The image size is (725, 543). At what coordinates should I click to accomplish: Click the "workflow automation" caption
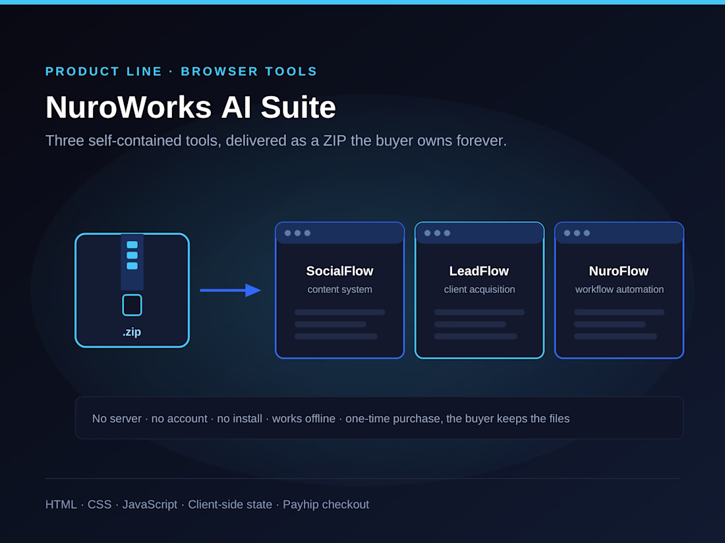pyautogui.click(x=620, y=290)
